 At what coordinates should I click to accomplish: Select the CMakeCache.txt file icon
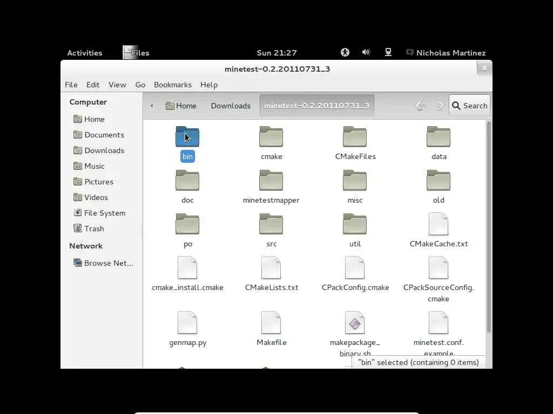(x=439, y=224)
